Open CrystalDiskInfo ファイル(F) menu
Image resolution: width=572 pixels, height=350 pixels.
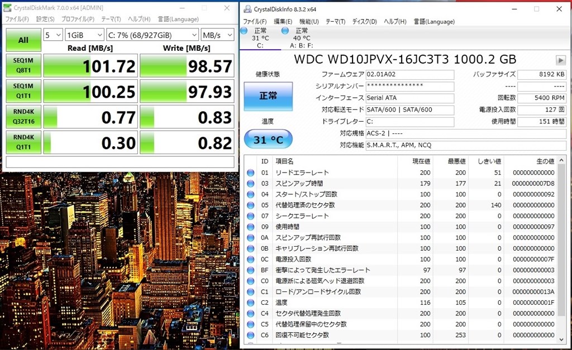click(255, 22)
